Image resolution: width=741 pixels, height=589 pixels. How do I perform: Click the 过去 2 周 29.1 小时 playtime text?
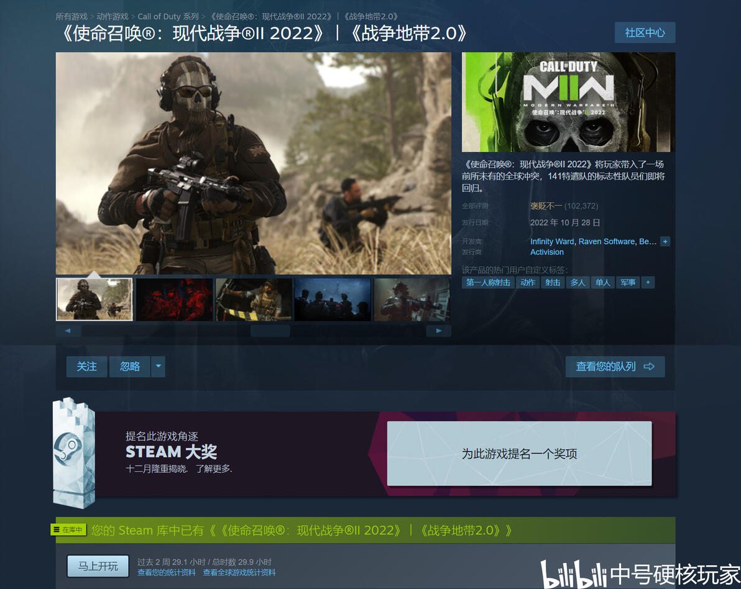172,562
